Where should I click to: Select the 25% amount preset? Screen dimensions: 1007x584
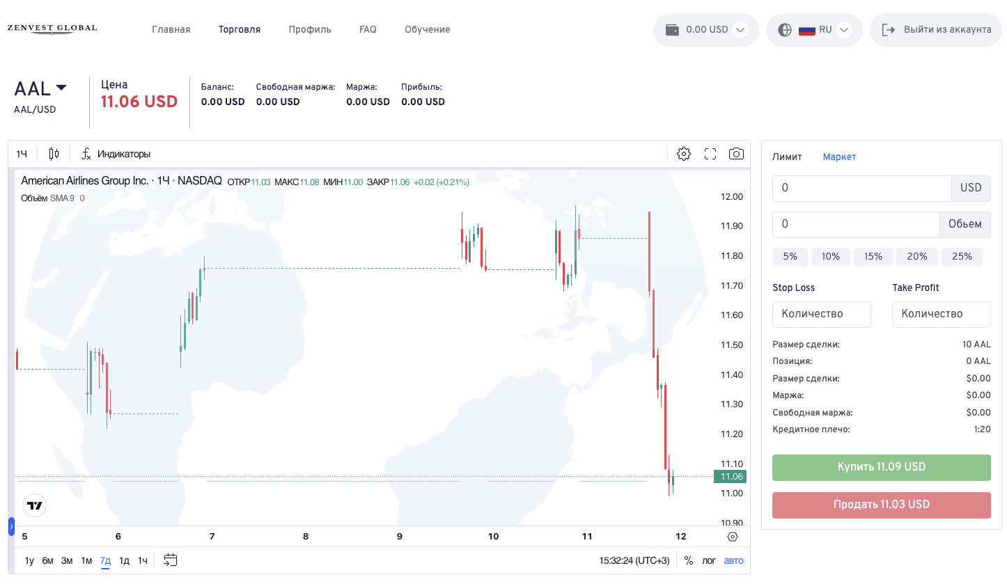tap(962, 257)
